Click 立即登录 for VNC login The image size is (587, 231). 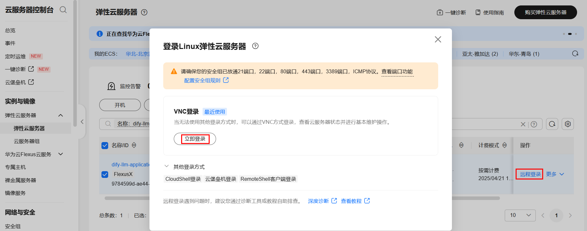click(x=195, y=139)
